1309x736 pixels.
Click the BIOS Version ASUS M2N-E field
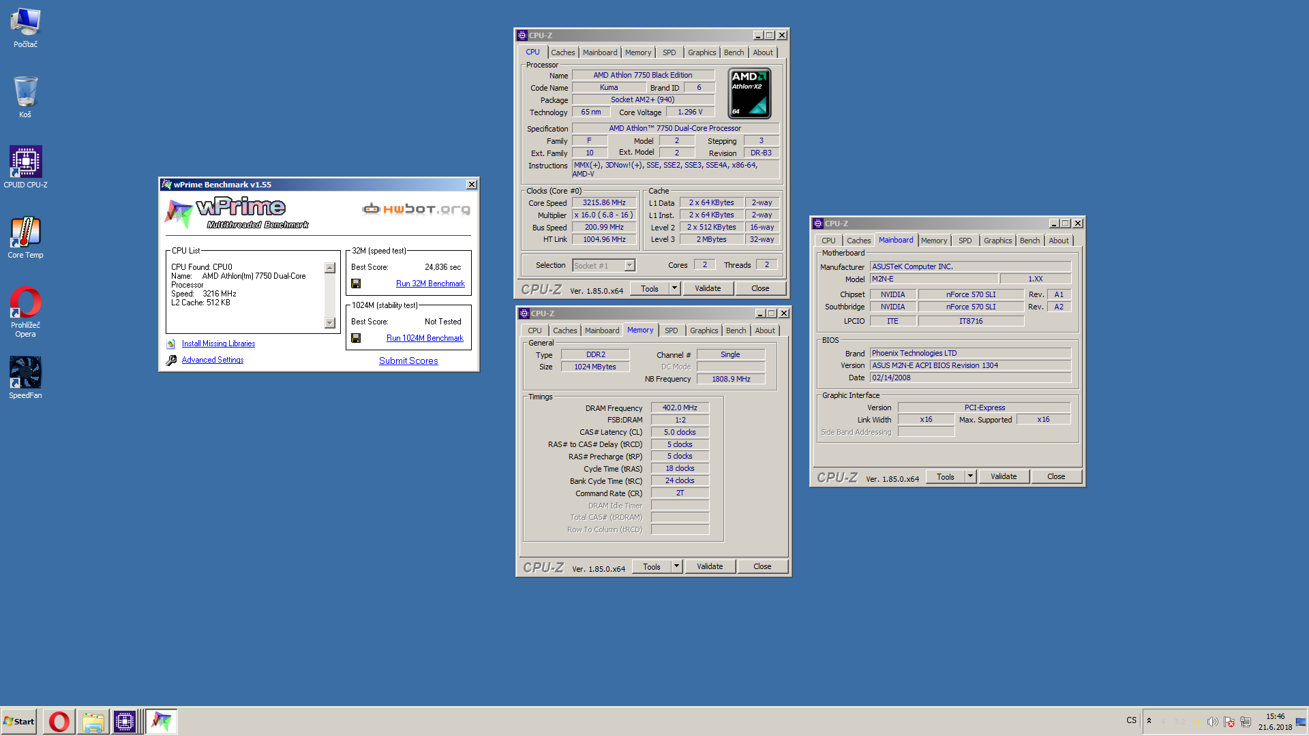970,365
